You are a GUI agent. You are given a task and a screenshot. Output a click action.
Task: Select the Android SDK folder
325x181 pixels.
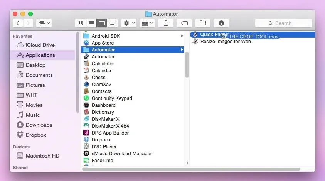[x=133, y=36]
